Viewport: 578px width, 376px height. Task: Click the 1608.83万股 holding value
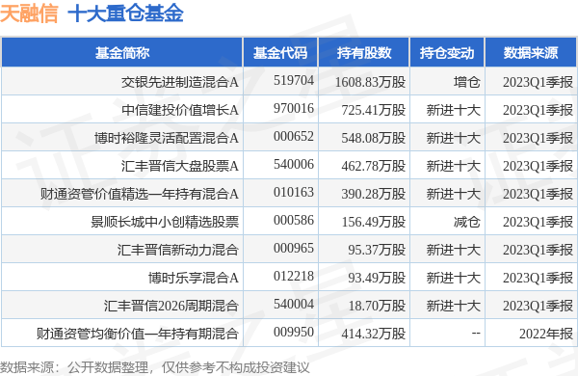click(x=370, y=82)
